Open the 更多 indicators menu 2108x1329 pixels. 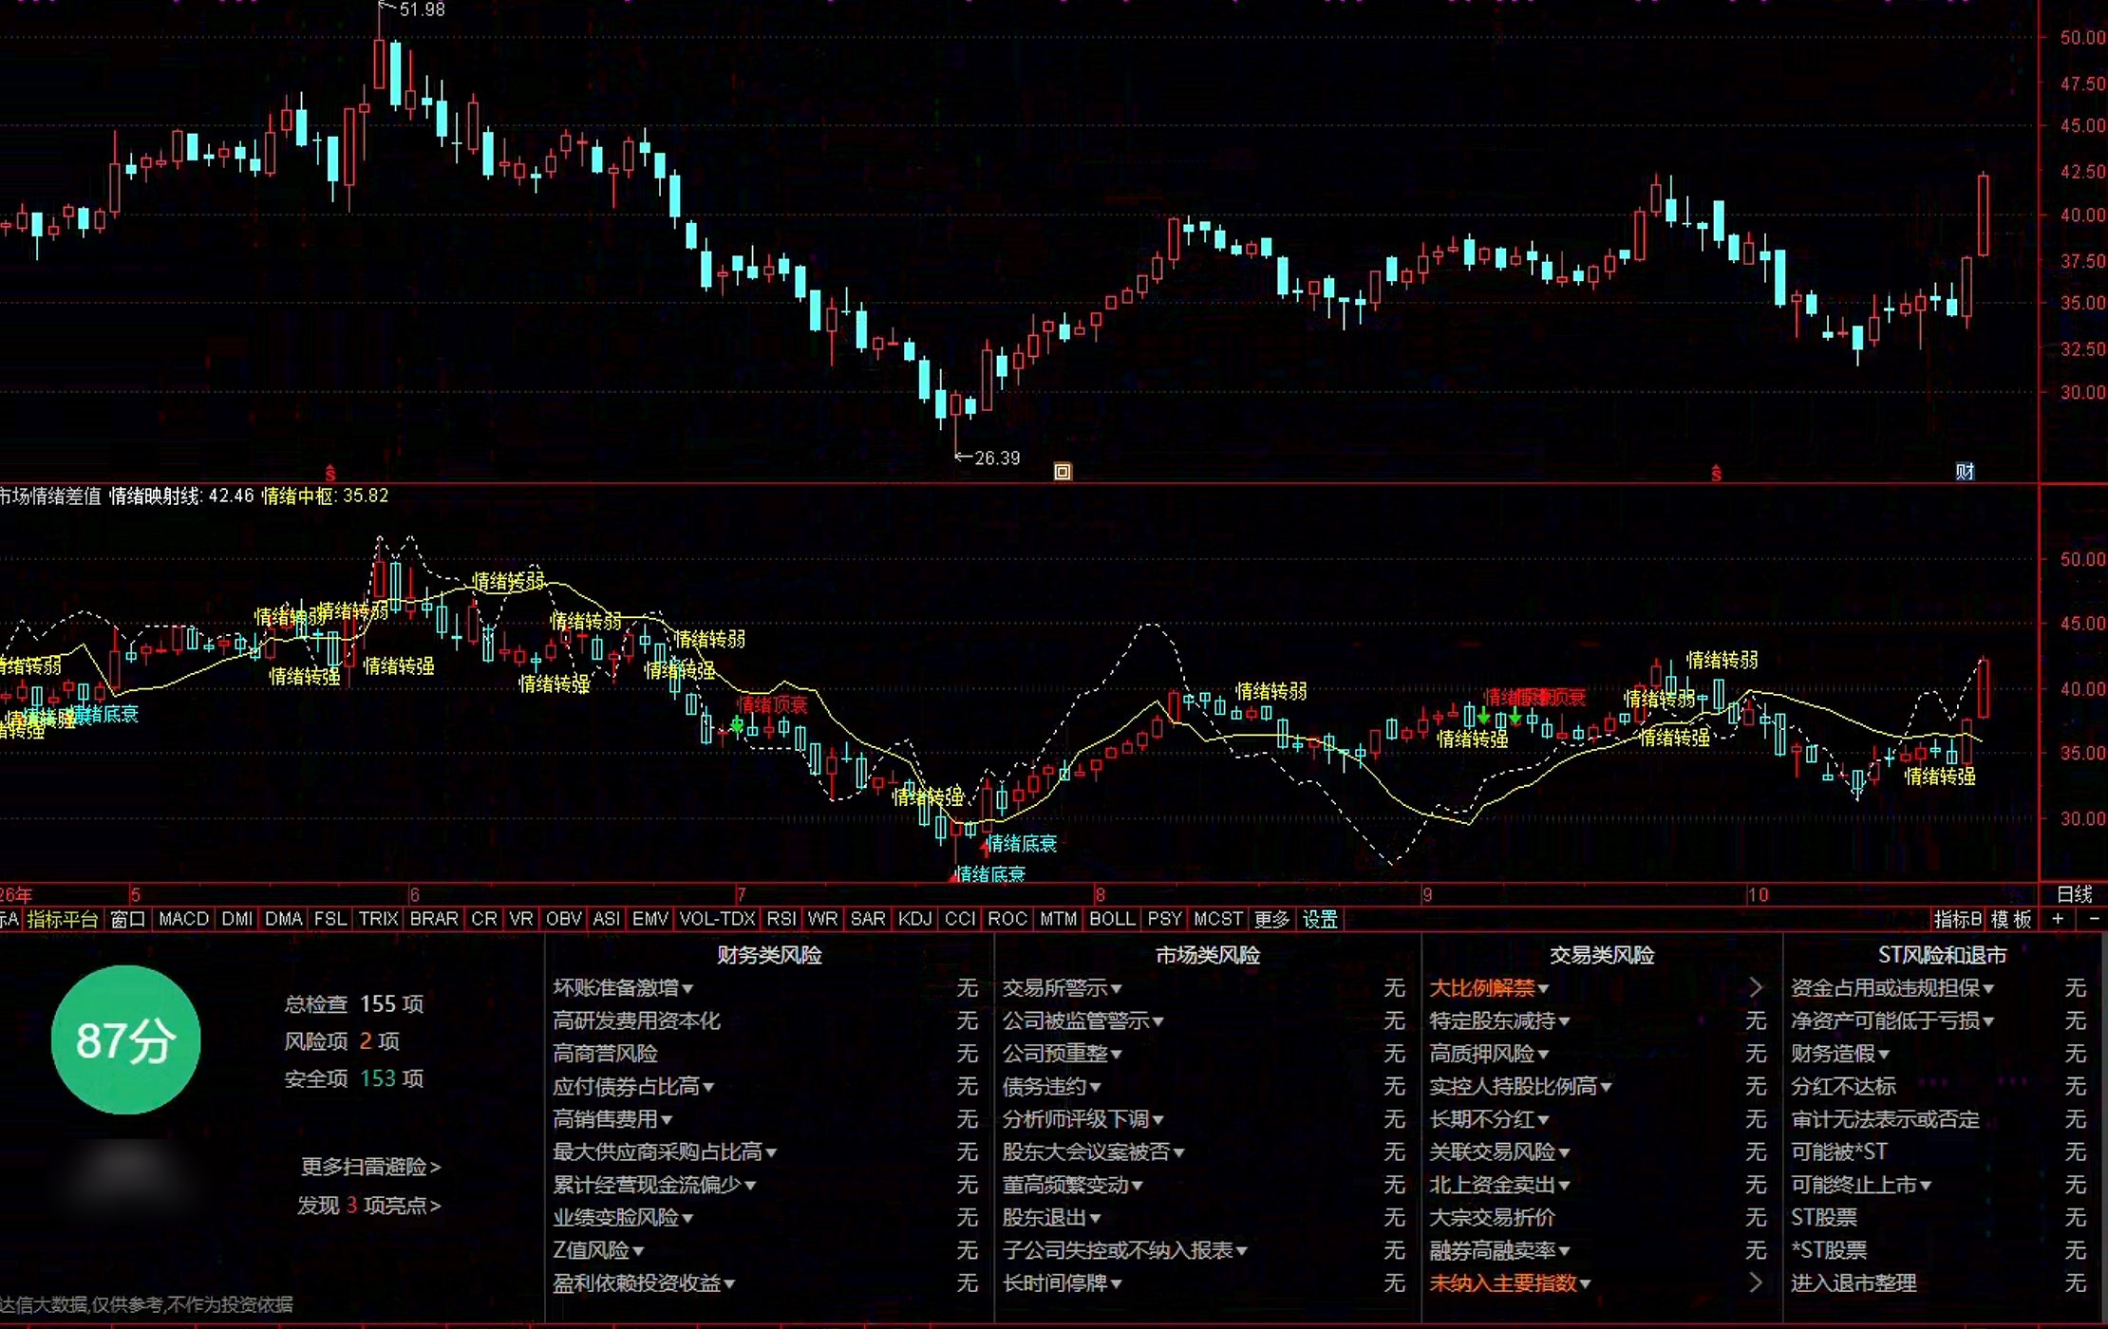[1271, 919]
